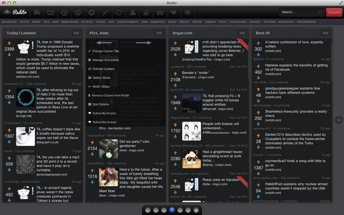Downvote "A hateful confession of love" post

[x=258, y=55]
